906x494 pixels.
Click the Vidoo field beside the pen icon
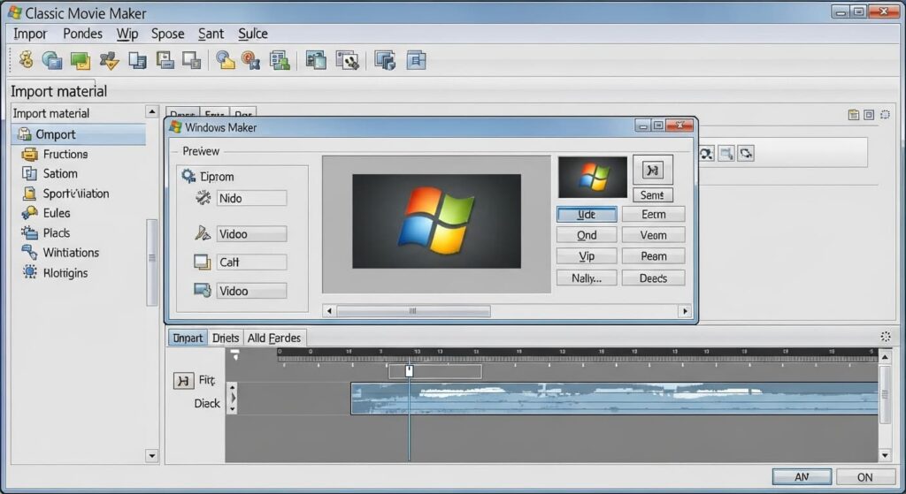tap(251, 233)
